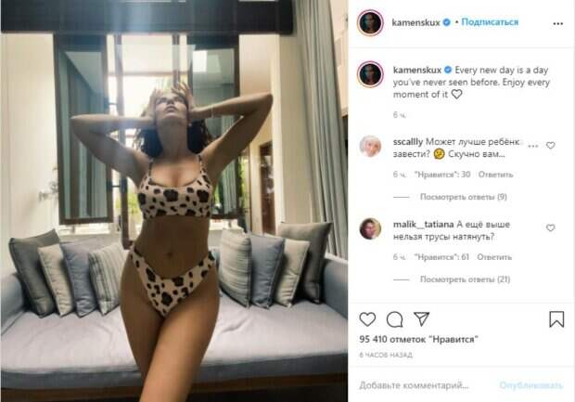The width and height of the screenshot is (575, 402).
Task: Like the malik__tatiana comment with its heart
Action: coord(551,228)
